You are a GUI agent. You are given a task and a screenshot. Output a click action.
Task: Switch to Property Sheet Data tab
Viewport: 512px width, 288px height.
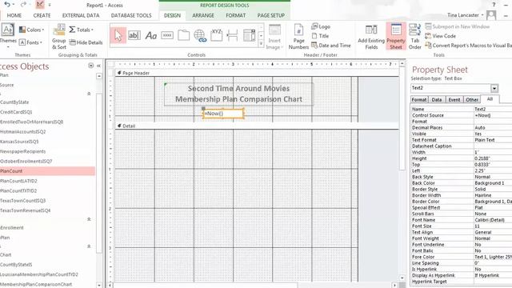pyautogui.click(x=437, y=99)
